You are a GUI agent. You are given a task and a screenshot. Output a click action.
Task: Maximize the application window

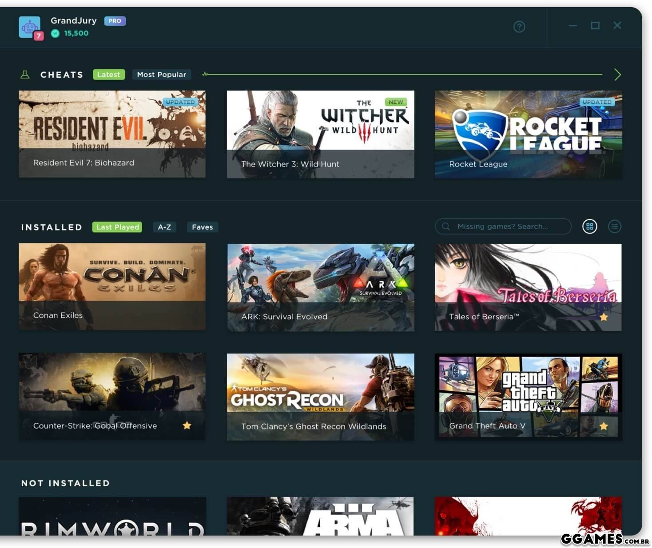point(595,26)
